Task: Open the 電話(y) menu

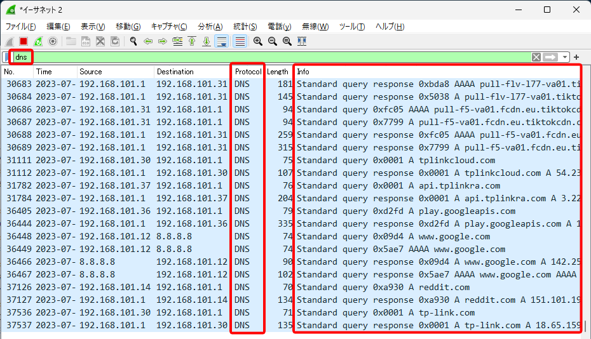Action: click(279, 27)
